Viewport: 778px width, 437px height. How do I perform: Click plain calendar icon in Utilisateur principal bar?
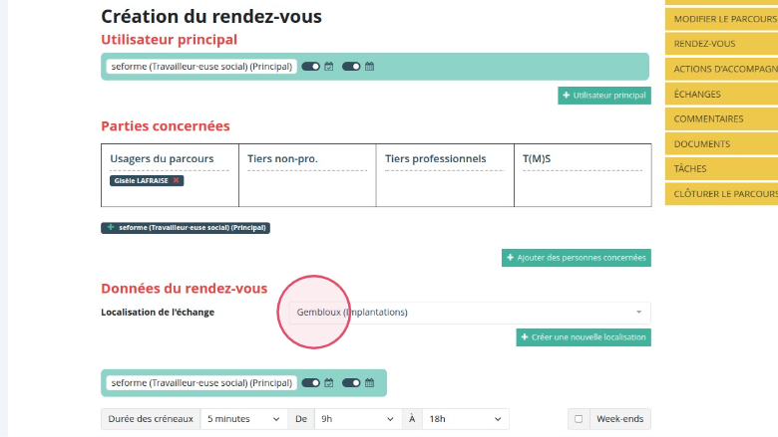coord(369,67)
